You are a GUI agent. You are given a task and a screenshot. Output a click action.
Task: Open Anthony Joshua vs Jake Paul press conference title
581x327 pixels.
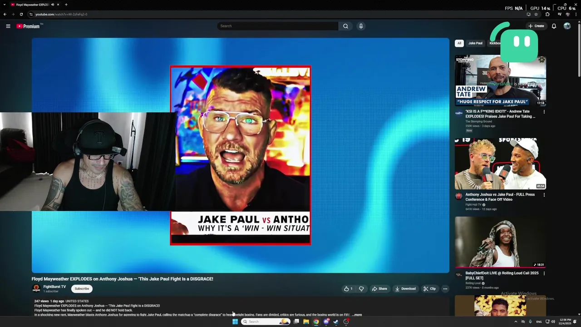point(500,197)
